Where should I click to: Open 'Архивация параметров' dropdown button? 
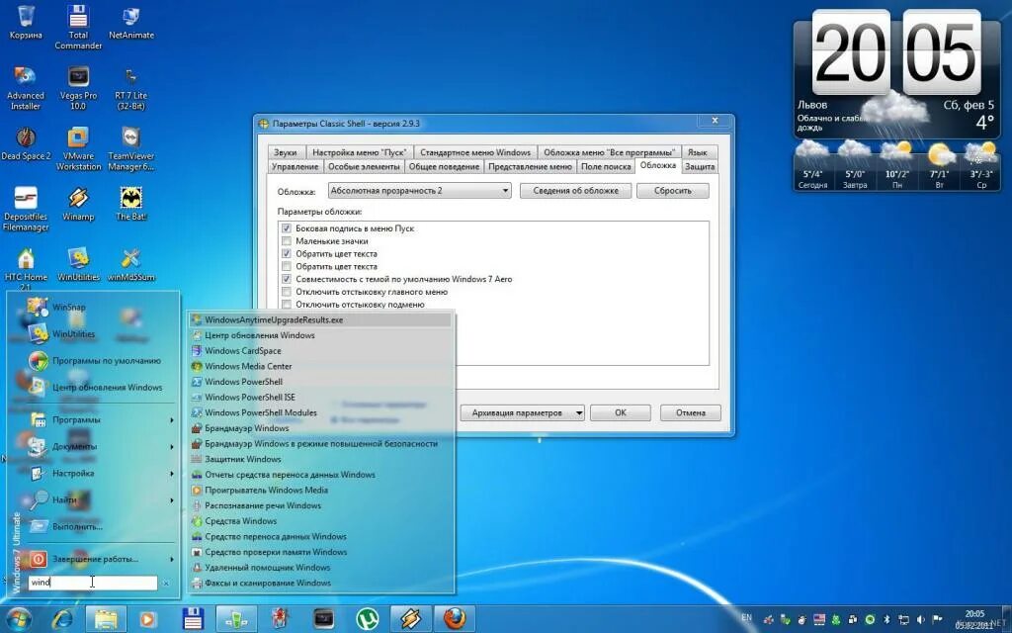(x=523, y=412)
